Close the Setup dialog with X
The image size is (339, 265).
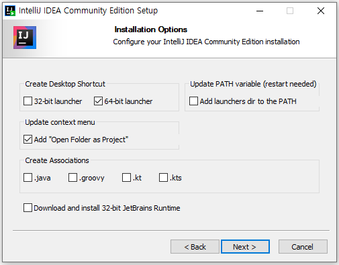[321, 11]
